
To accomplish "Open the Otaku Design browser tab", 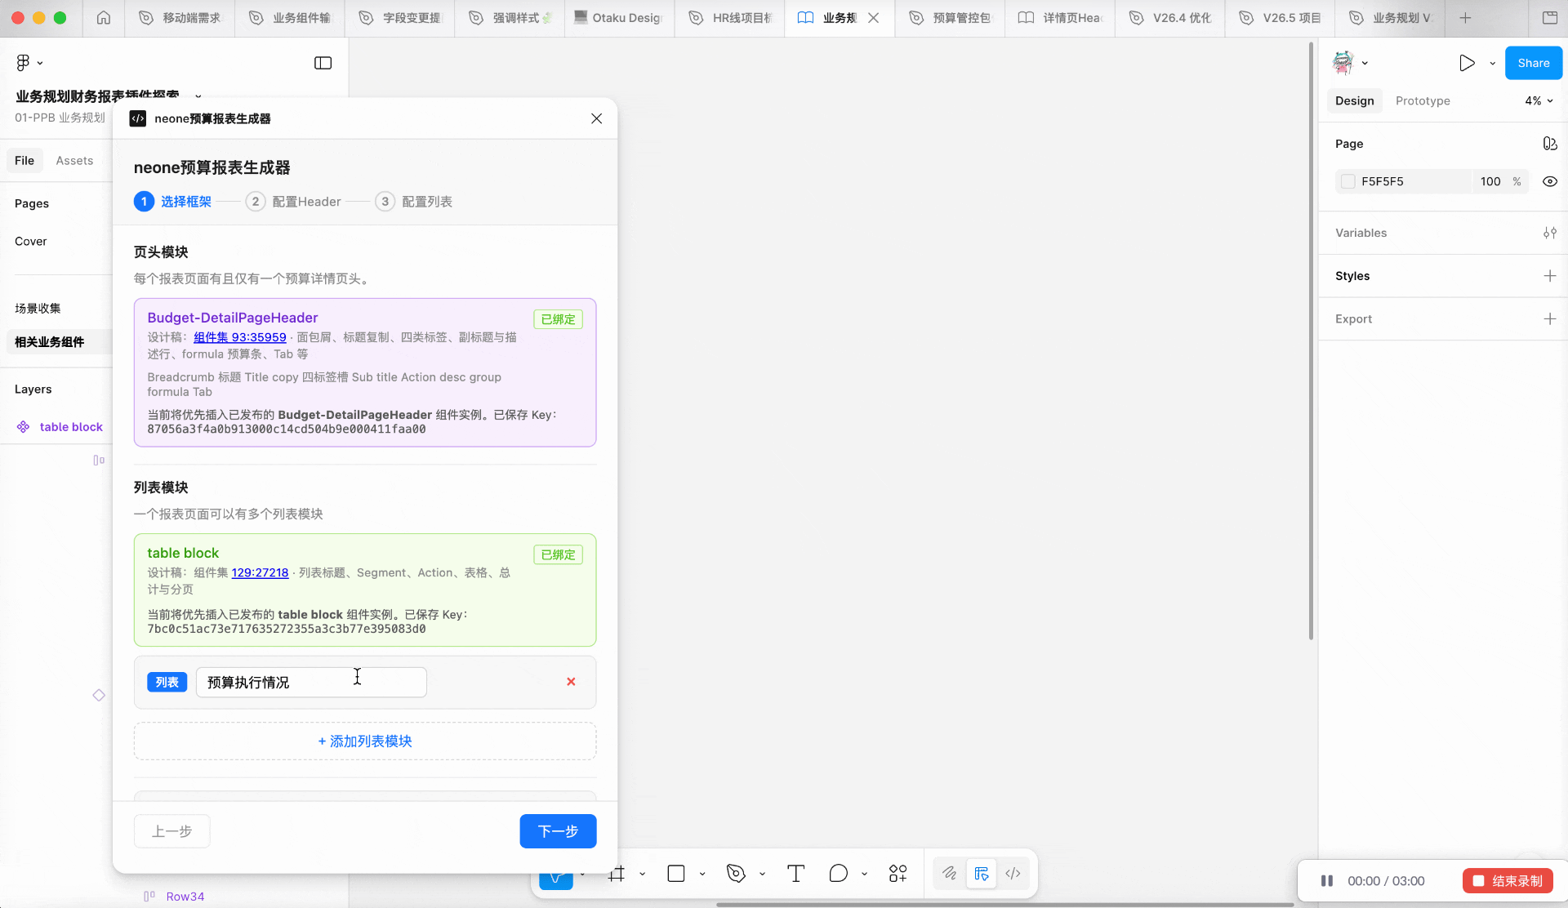I will (619, 18).
